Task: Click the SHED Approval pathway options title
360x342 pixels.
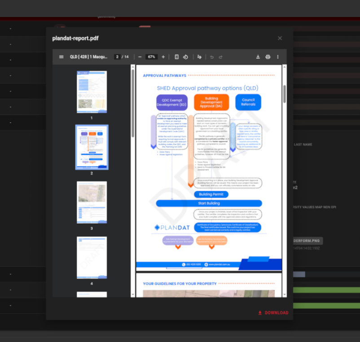Action: click(x=207, y=88)
